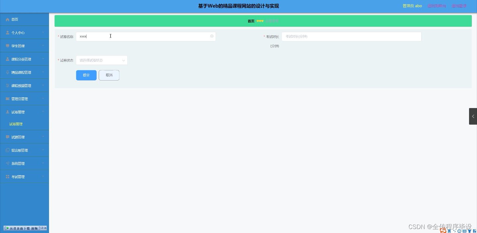Viewport: 477px width, 233px height.
Task: Click 首页 in the green breadcrumb bar
Action: pos(251,21)
